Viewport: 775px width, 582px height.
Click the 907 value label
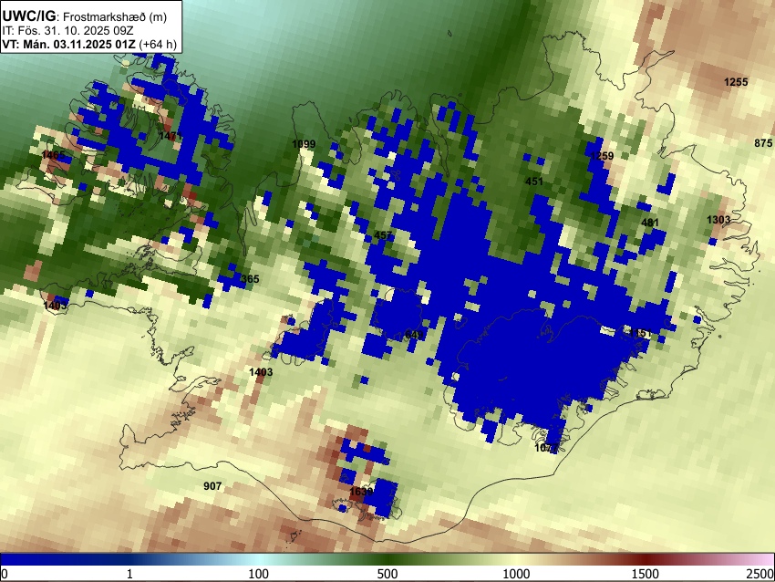[x=212, y=486]
